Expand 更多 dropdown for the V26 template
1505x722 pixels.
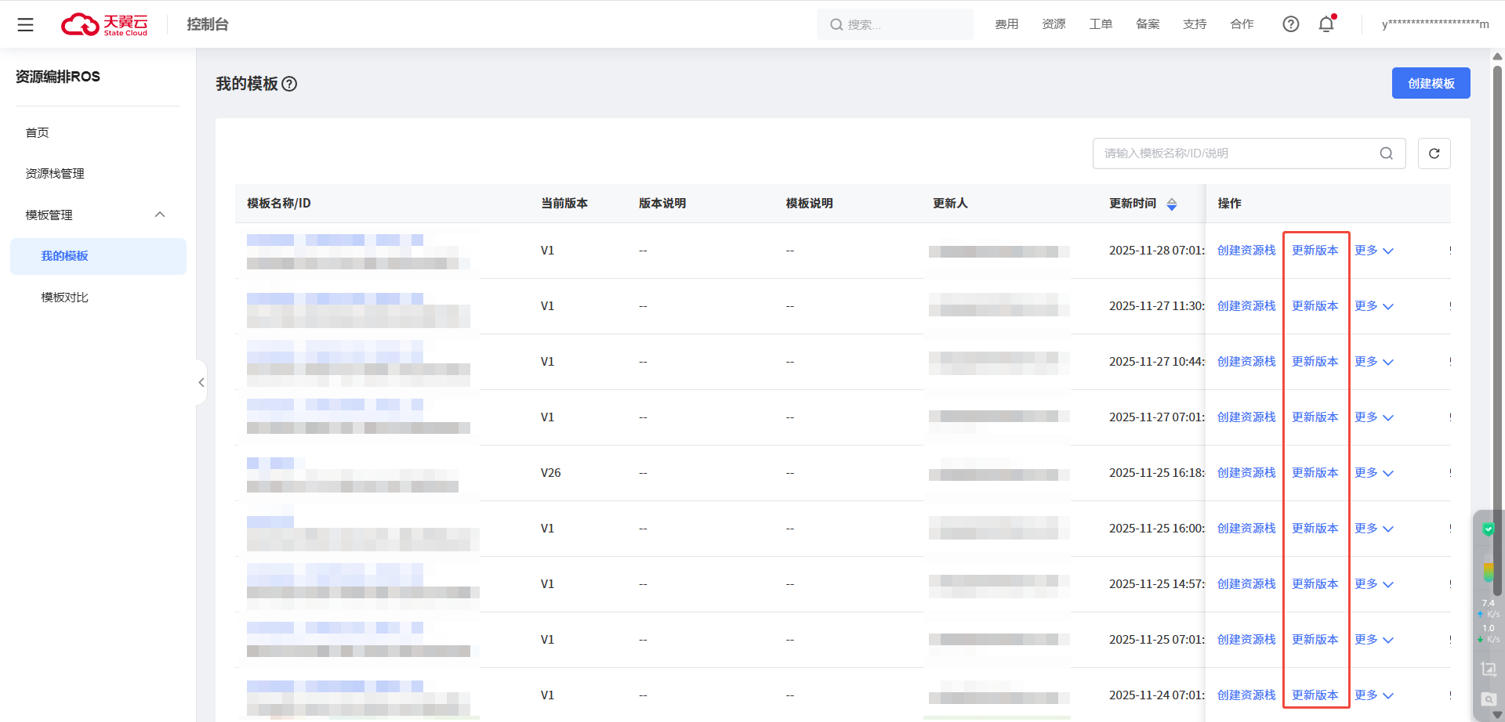(x=1373, y=473)
